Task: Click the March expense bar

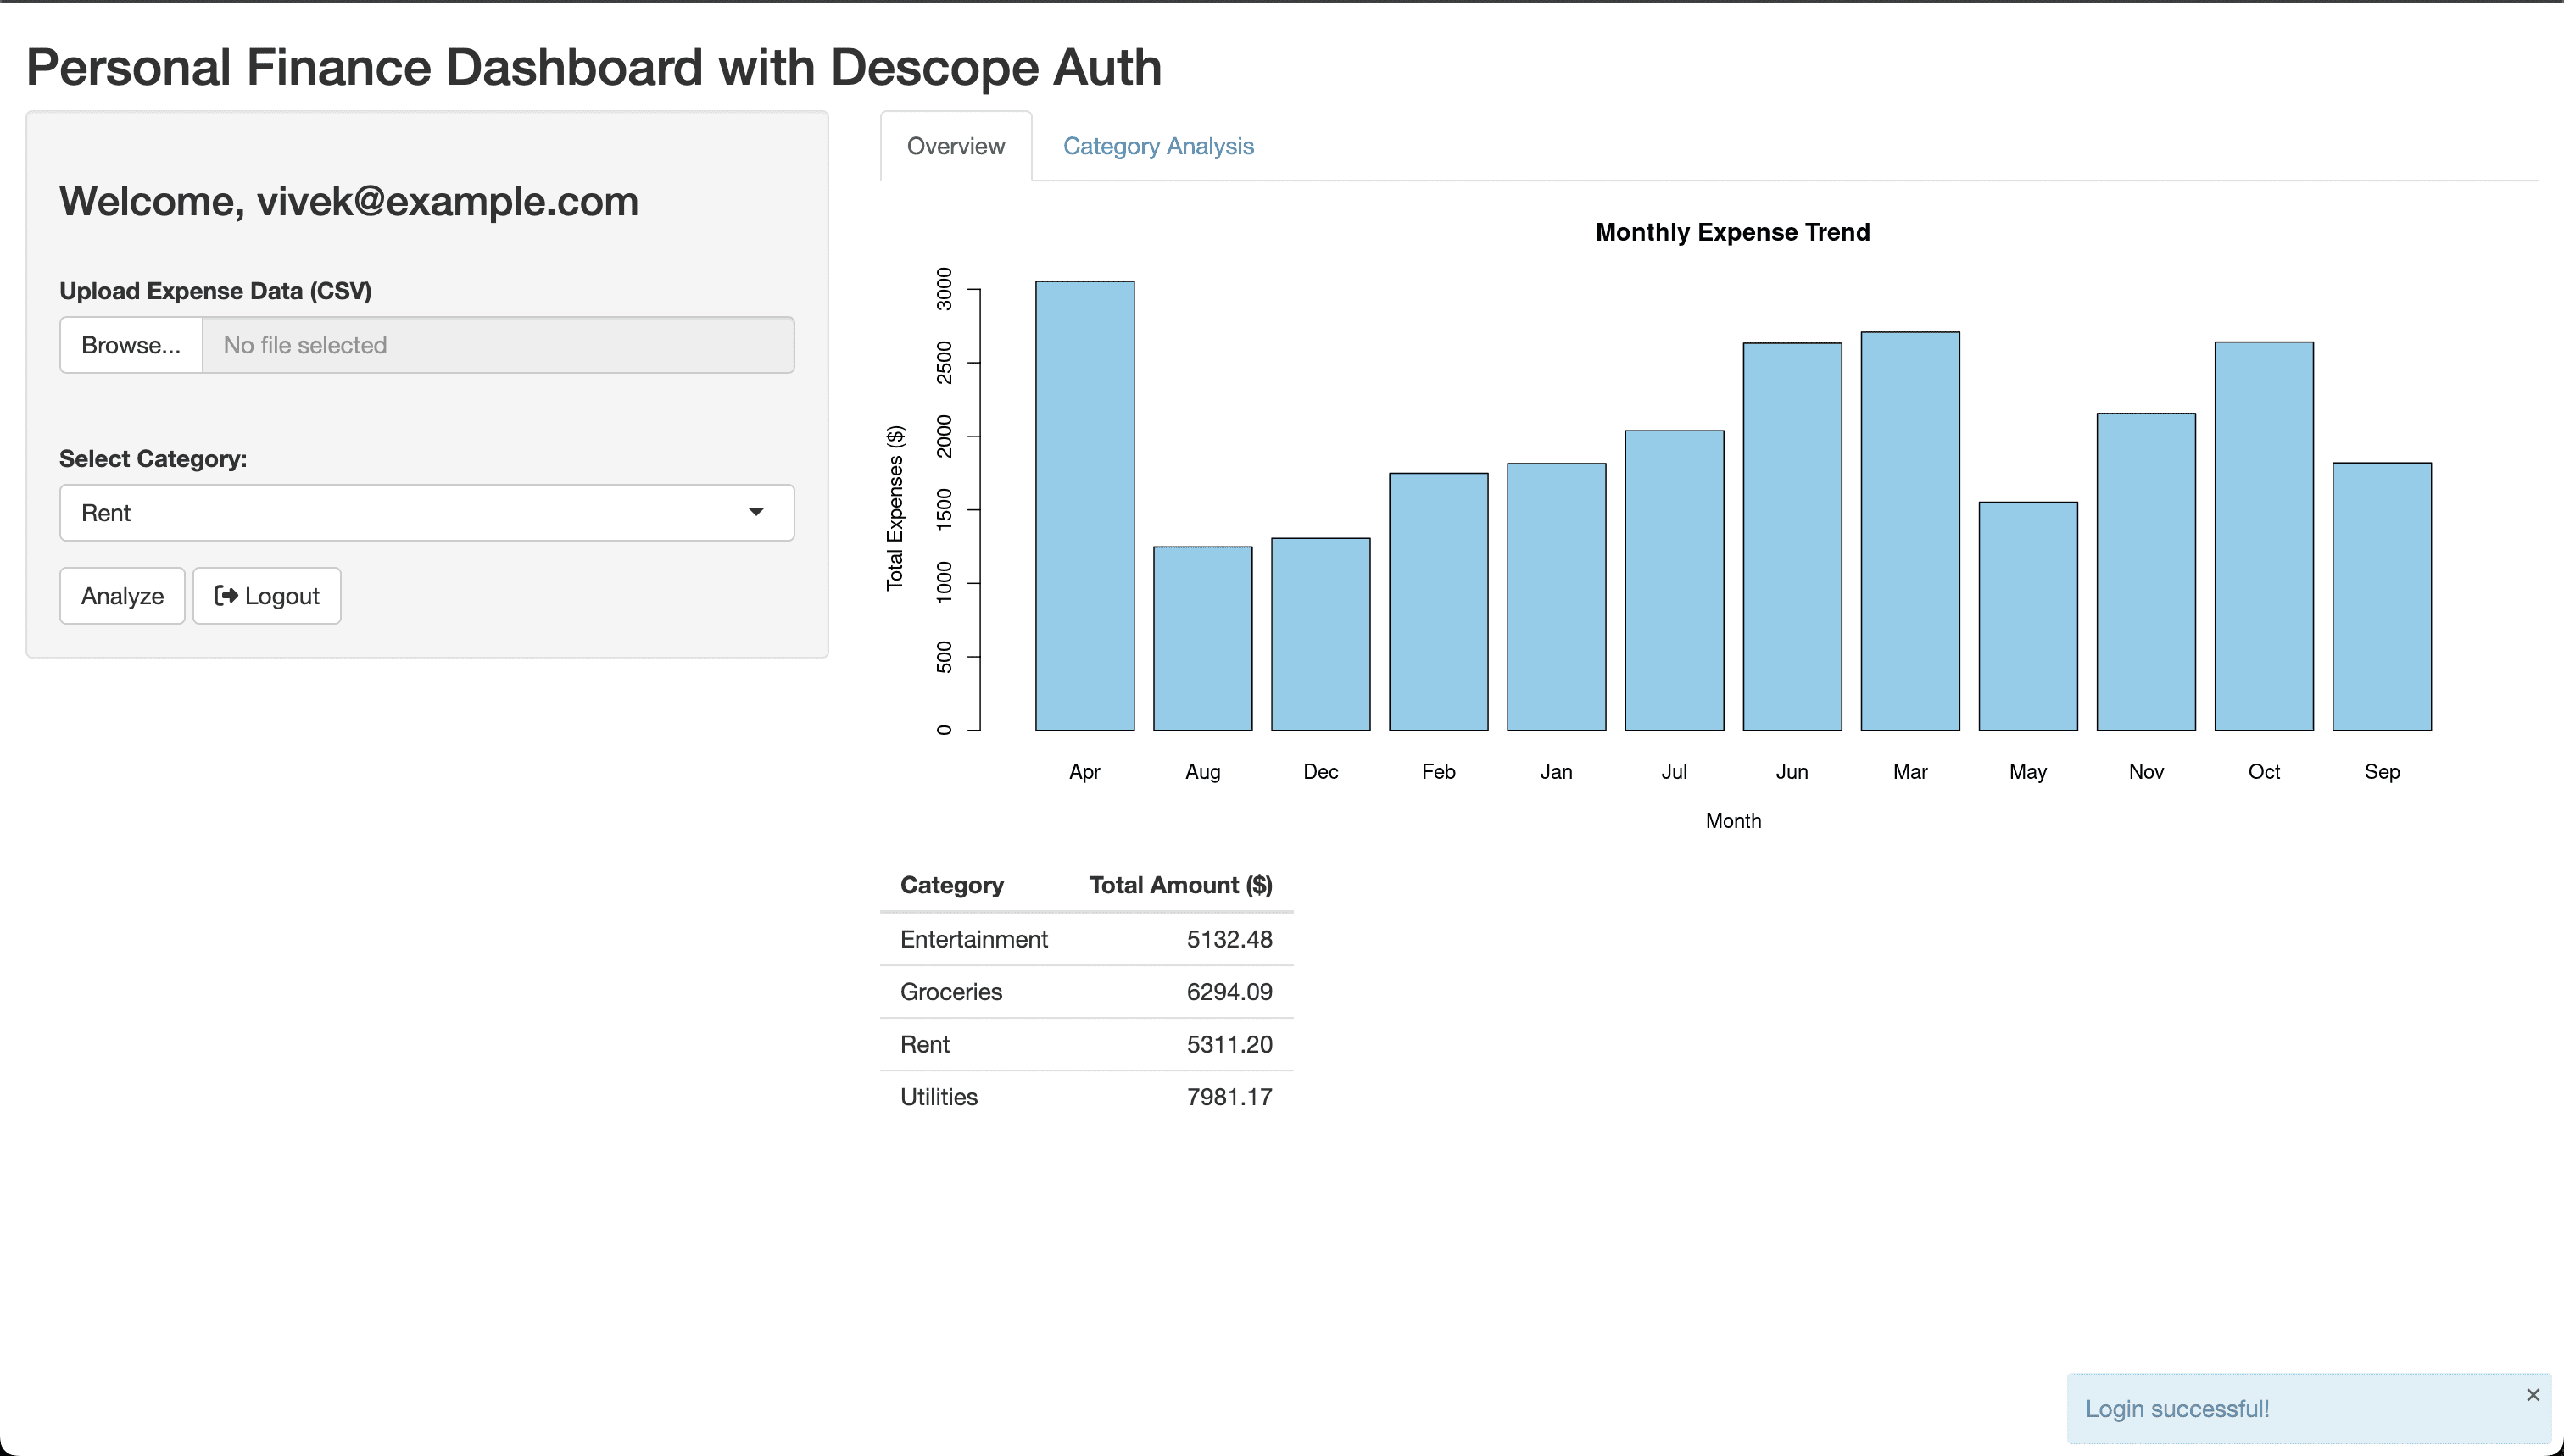Action: 1909,530
